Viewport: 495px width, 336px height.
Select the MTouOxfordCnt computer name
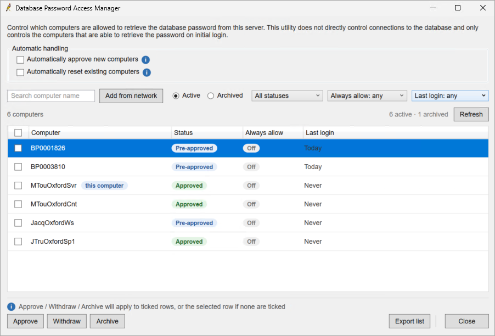point(54,204)
